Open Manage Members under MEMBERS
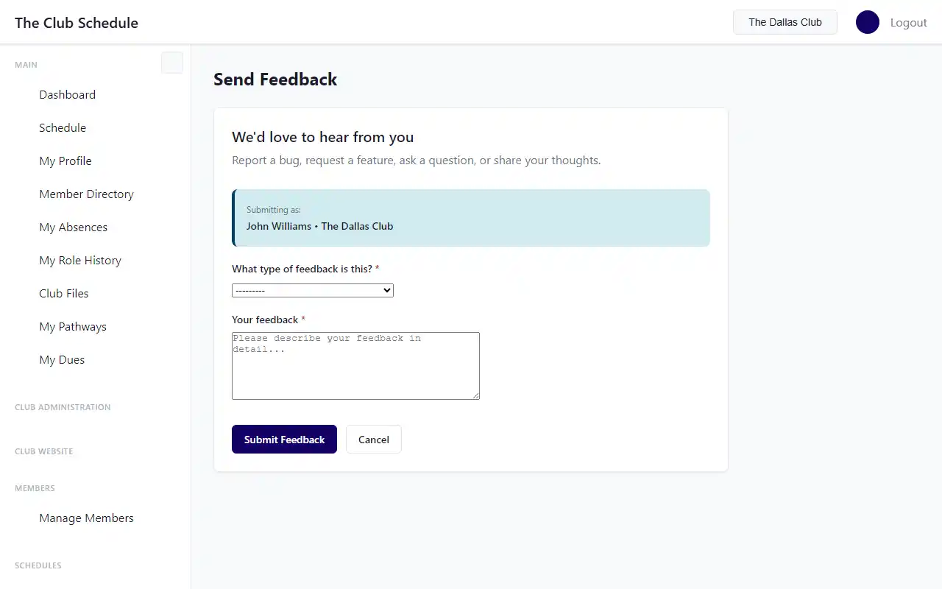The image size is (942, 589). 86,518
